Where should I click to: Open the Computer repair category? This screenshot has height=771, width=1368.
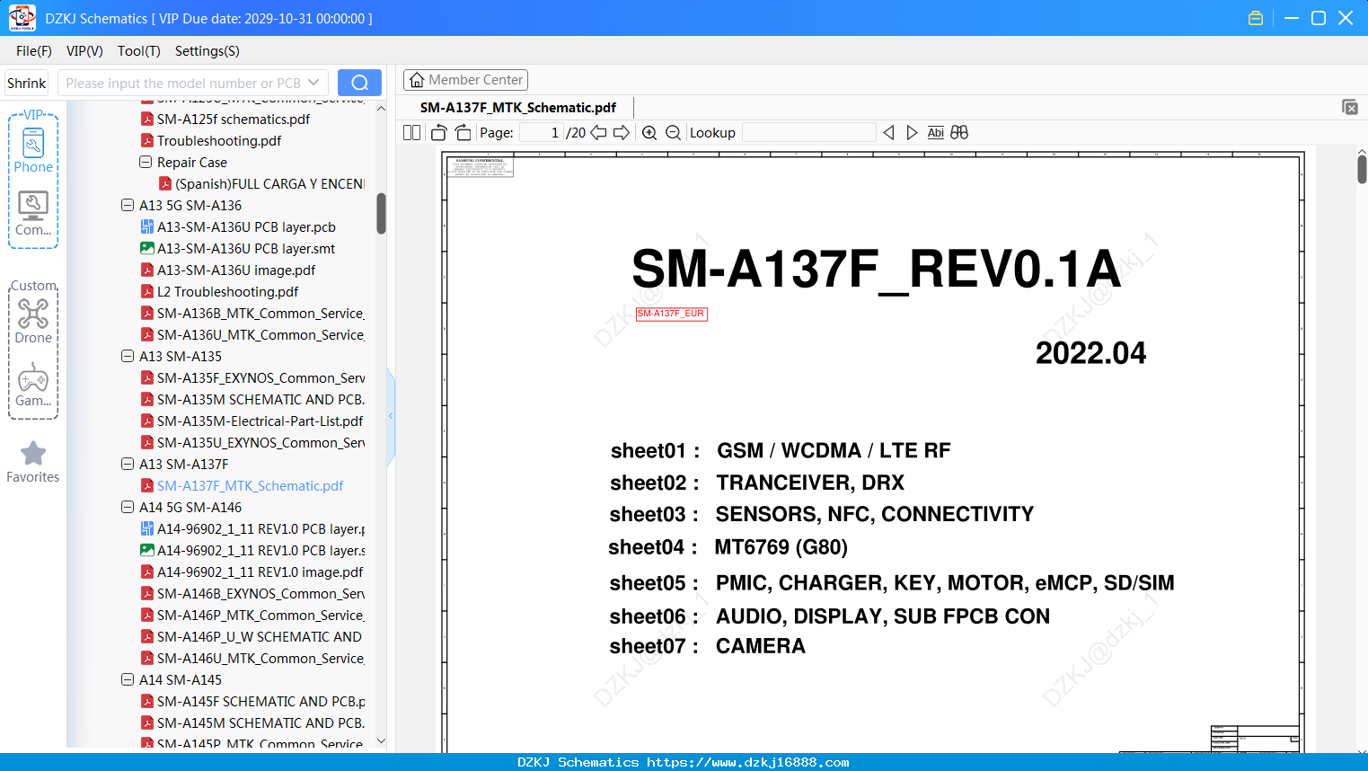click(33, 214)
